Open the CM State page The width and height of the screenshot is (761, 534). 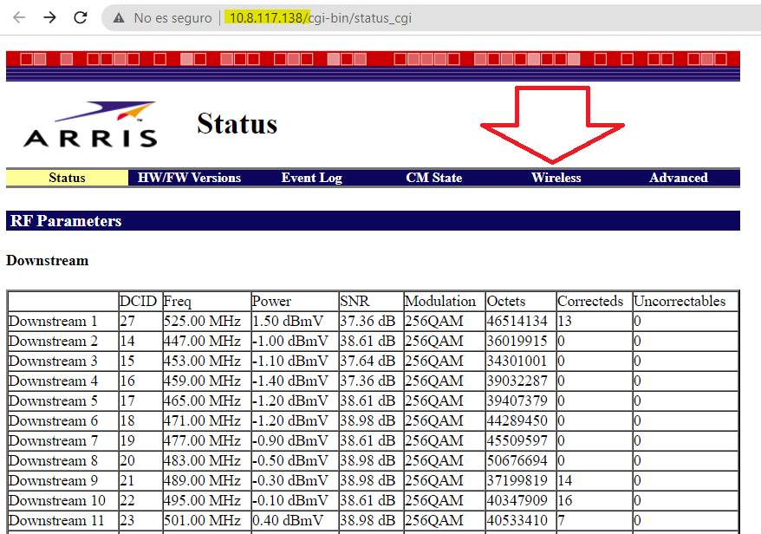pos(433,178)
